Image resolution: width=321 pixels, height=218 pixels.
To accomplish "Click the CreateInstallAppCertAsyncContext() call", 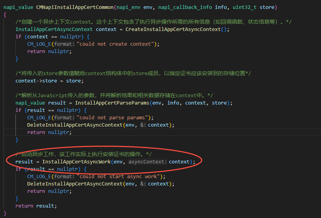I will point(176,29).
